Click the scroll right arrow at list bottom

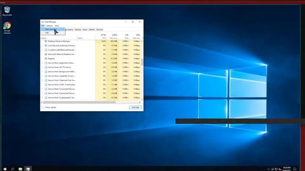click(140, 102)
